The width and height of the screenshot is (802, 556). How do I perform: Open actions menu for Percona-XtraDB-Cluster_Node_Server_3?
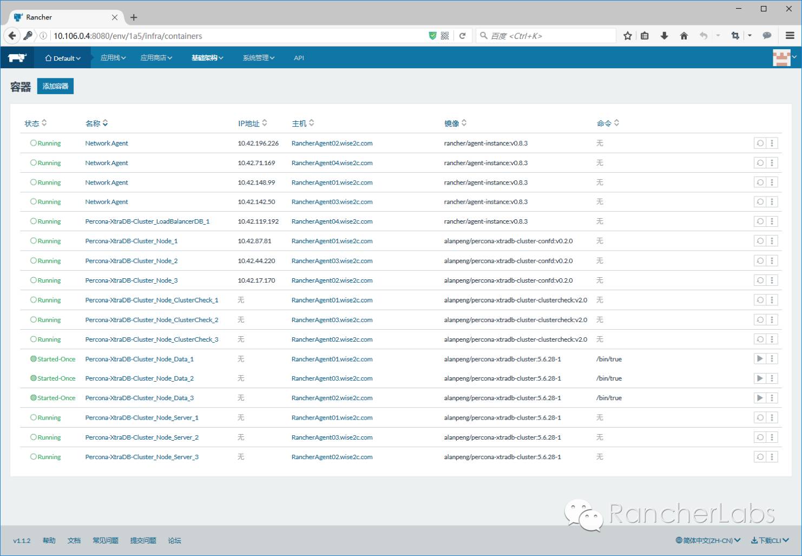(772, 457)
